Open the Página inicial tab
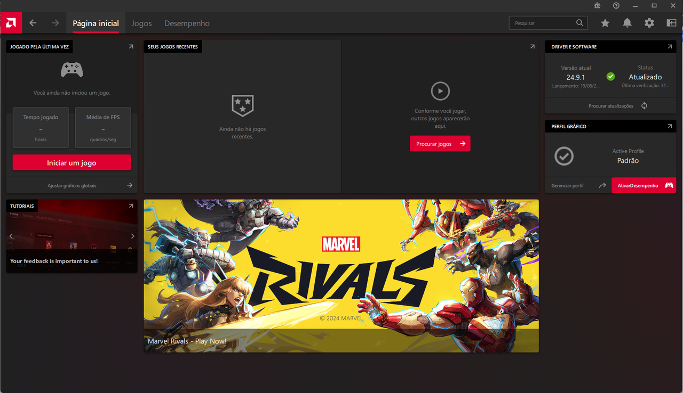This screenshot has height=393, width=683. tap(96, 23)
